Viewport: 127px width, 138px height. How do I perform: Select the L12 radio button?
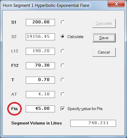[62, 51]
